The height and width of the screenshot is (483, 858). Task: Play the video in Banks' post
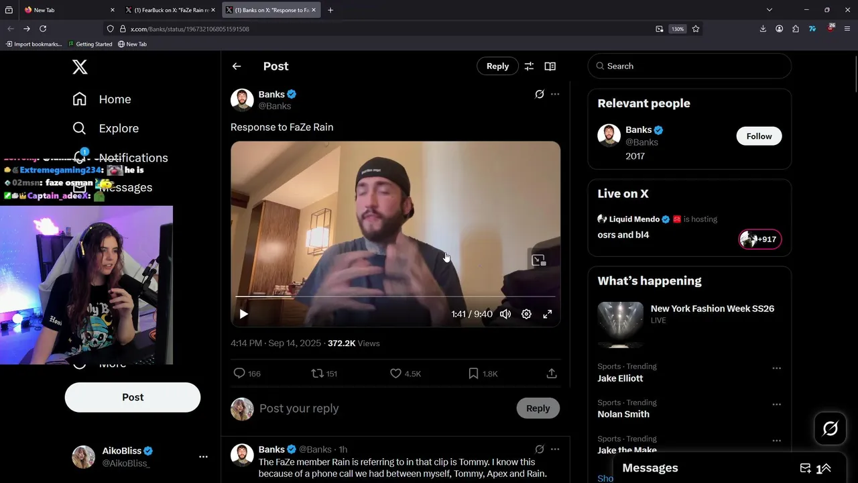[244, 314]
